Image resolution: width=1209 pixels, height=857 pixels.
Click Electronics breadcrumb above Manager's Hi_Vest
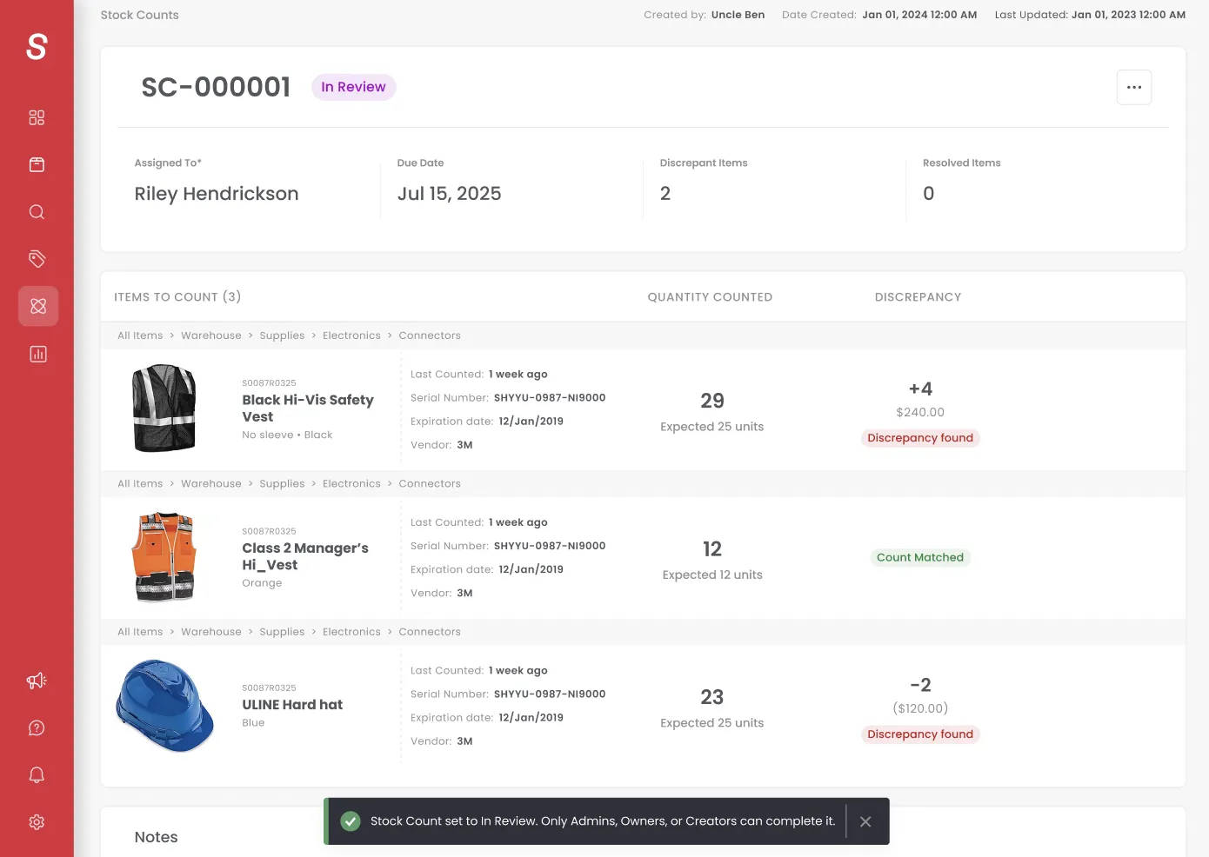(x=351, y=484)
